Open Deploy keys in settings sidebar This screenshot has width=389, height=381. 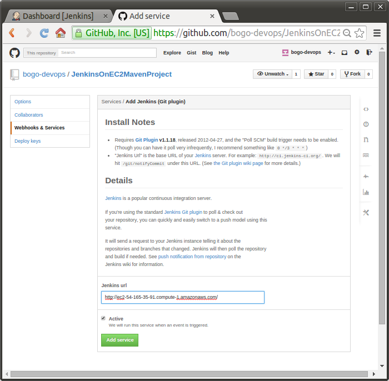[28, 141]
